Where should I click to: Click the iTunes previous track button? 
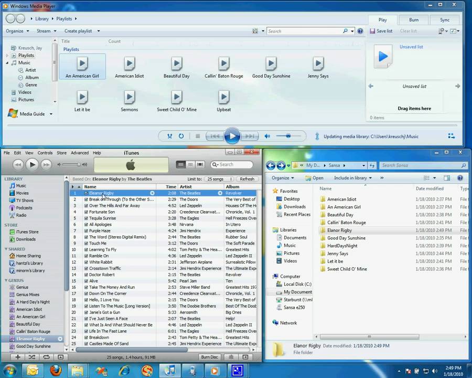(18, 164)
